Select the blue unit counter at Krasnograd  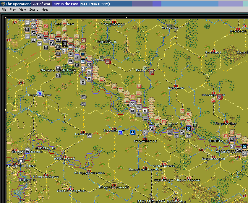40,93
